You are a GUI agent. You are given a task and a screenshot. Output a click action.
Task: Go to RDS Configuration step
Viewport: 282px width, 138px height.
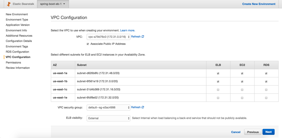tap(17, 52)
